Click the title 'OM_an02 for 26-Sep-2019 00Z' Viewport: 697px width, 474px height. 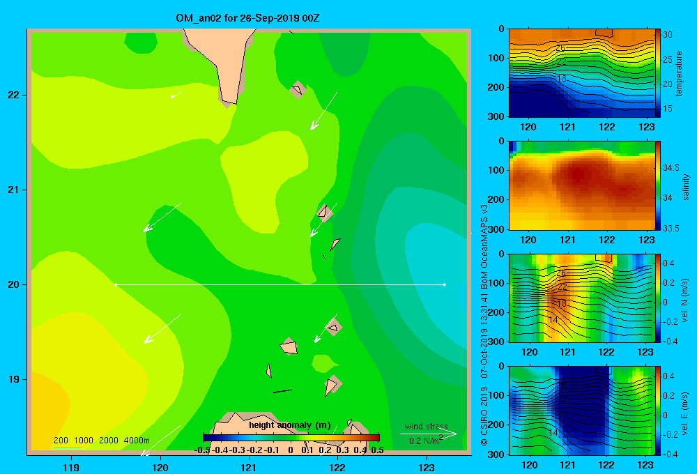[247, 18]
